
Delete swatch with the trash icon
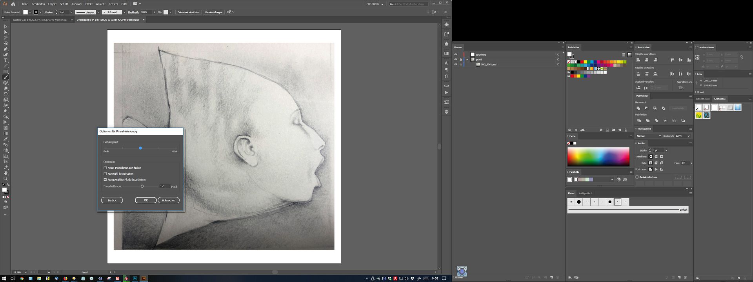point(626,130)
